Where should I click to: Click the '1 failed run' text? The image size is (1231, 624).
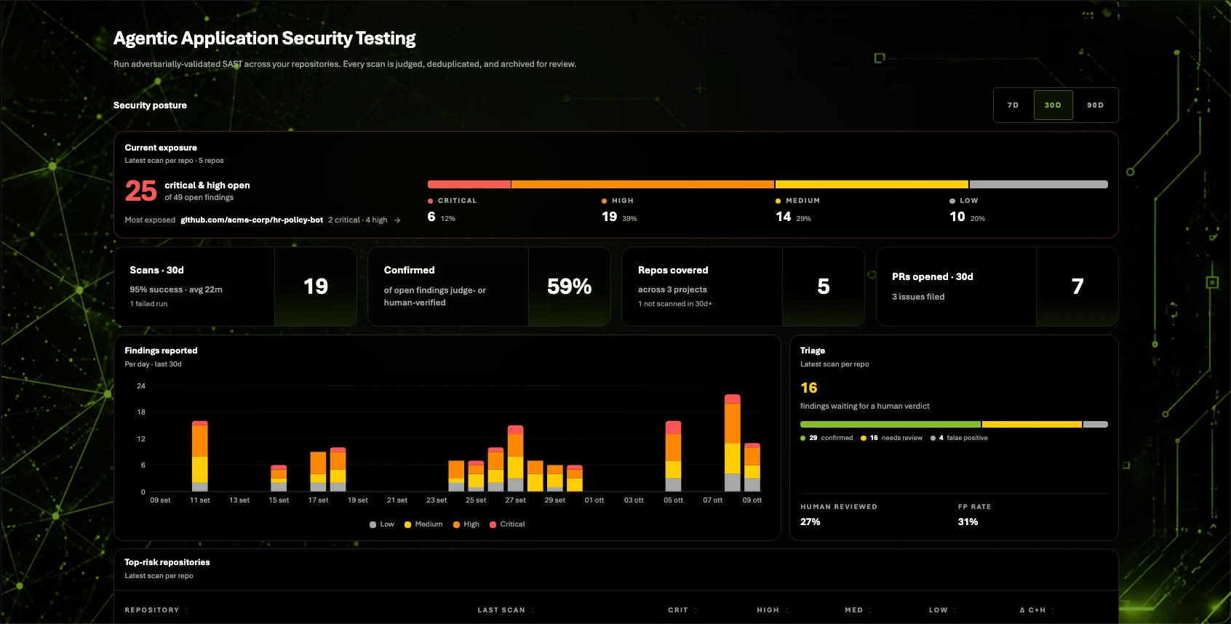(148, 304)
